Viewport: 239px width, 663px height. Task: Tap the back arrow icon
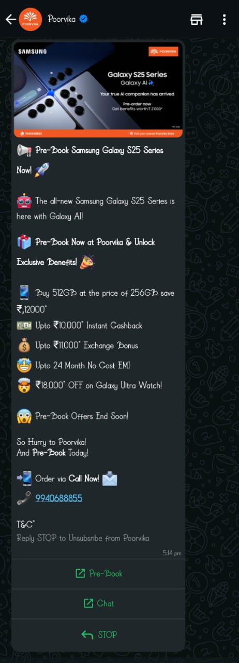(10, 20)
